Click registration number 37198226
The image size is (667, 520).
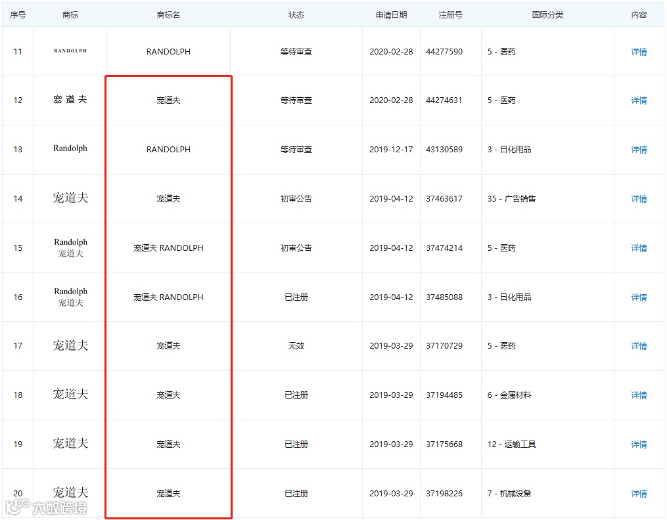click(x=444, y=494)
